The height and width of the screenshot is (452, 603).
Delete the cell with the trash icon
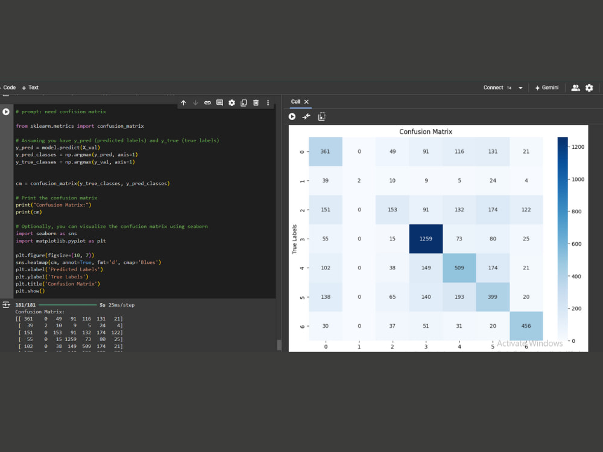(x=256, y=102)
